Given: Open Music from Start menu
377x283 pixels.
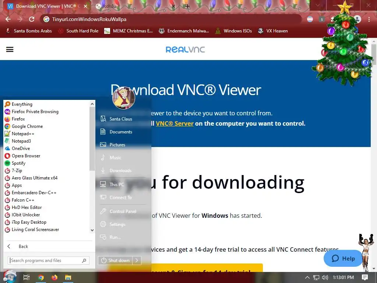Looking at the screenshot, I should click(x=111, y=158).
